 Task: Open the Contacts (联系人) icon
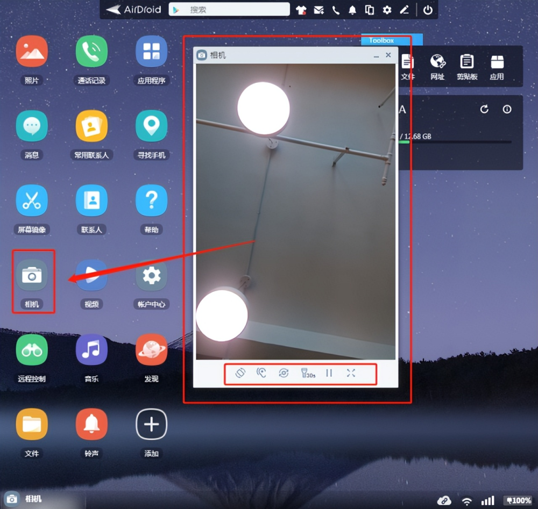click(x=91, y=200)
